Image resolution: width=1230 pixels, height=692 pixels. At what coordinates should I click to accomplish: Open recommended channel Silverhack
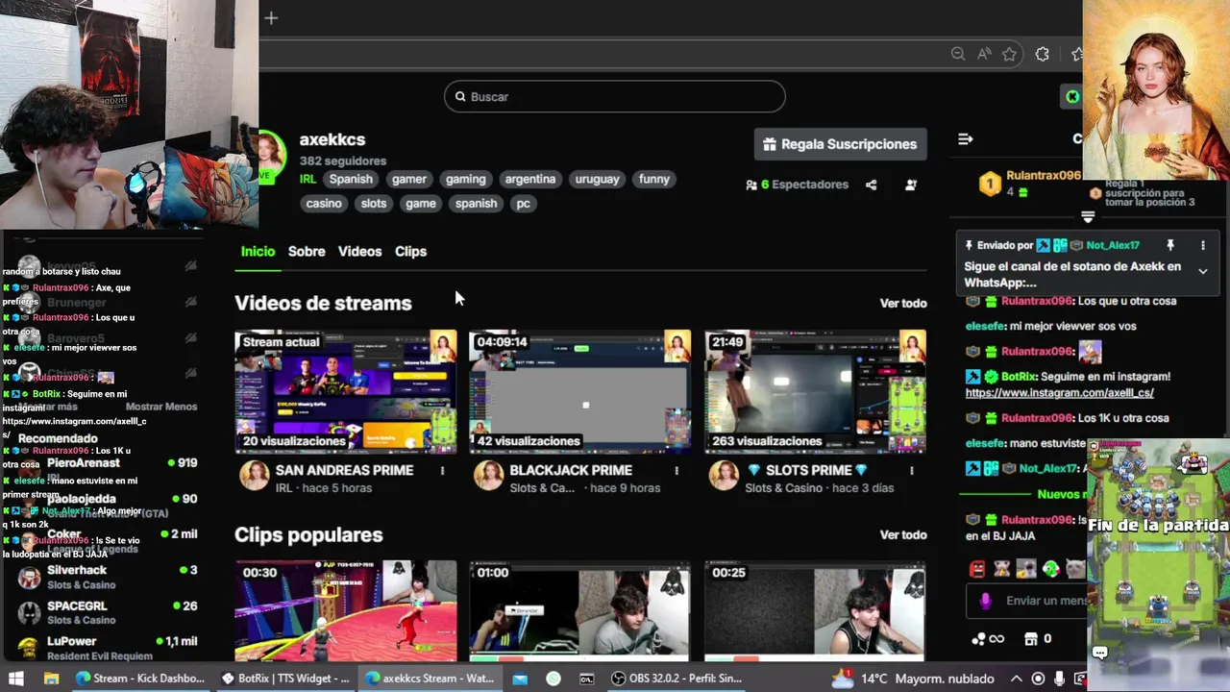[x=108, y=577]
